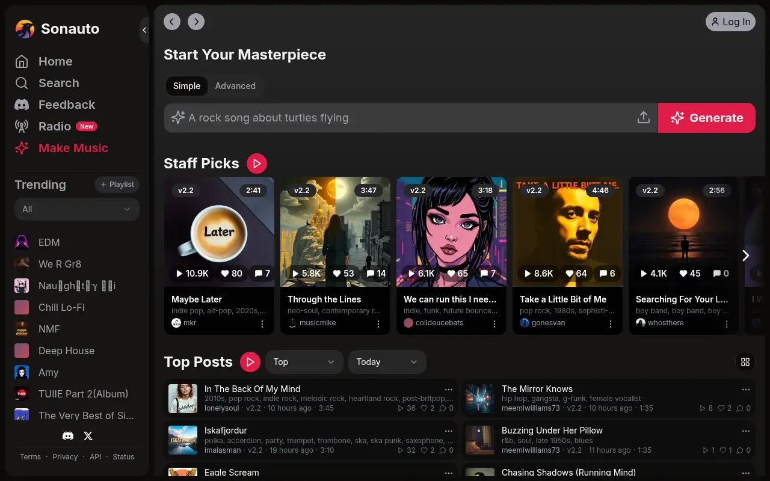Click the Feedback icon in the sidebar
This screenshot has height=481, width=770.
[x=21, y=105]
